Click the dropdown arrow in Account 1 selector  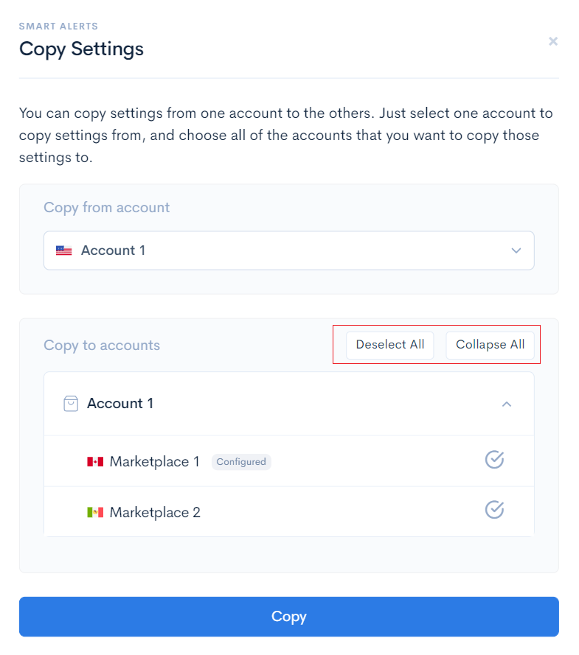point(516,251)
